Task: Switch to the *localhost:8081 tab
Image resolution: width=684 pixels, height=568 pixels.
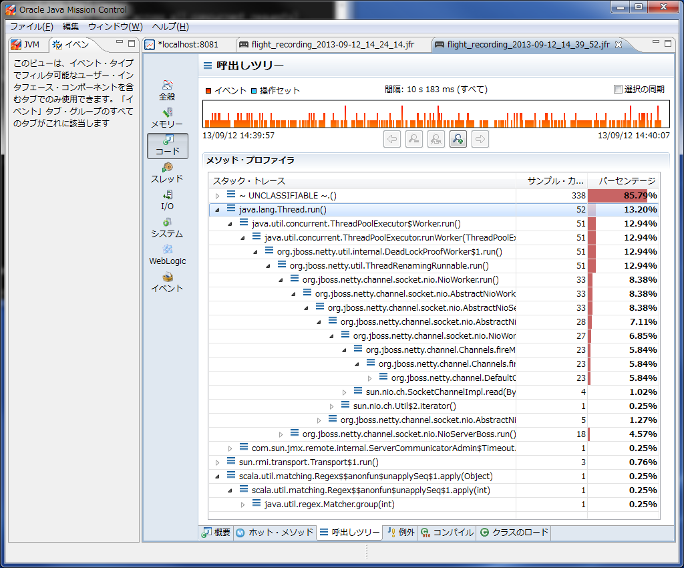Action: pos(188,45)
